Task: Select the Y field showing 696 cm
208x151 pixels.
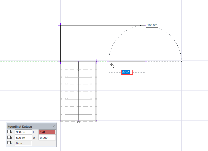Action: (x=23, y=138)
